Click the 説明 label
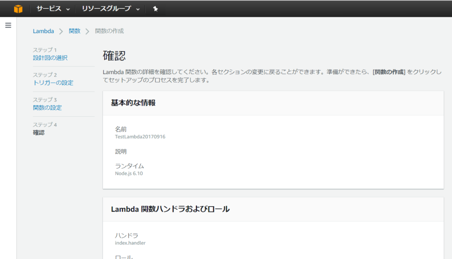The width and height of the screenshot is (452, 259). click(x=121, y=152)
